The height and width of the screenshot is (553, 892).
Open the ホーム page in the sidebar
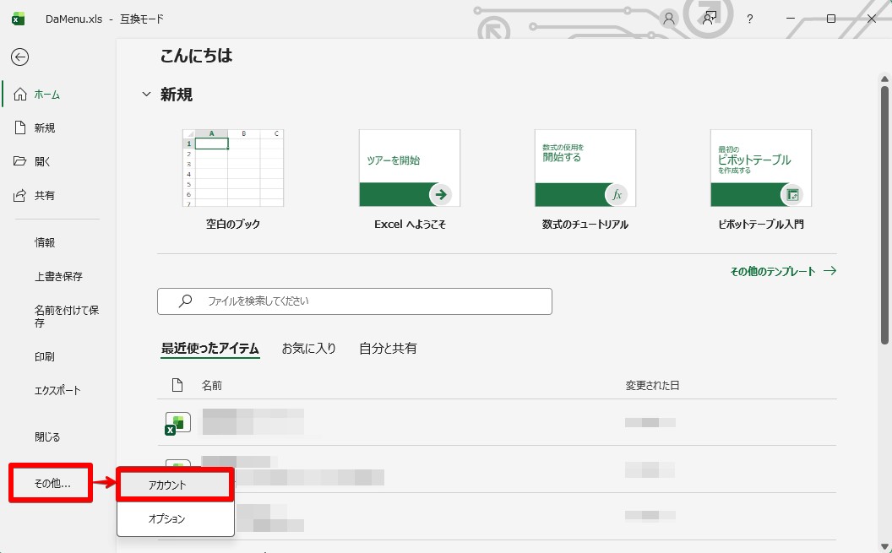(x=46, y=95)
